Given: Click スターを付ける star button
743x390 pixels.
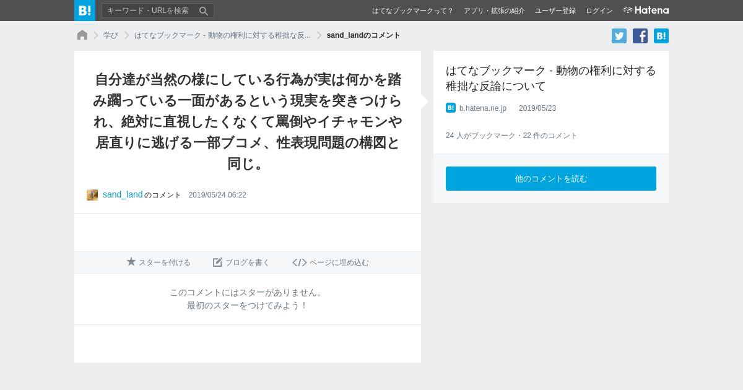Looking at the screenshot, I should 159,262.
